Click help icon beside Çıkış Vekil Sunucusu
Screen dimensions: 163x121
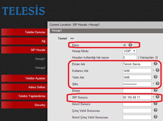point(155,110)
